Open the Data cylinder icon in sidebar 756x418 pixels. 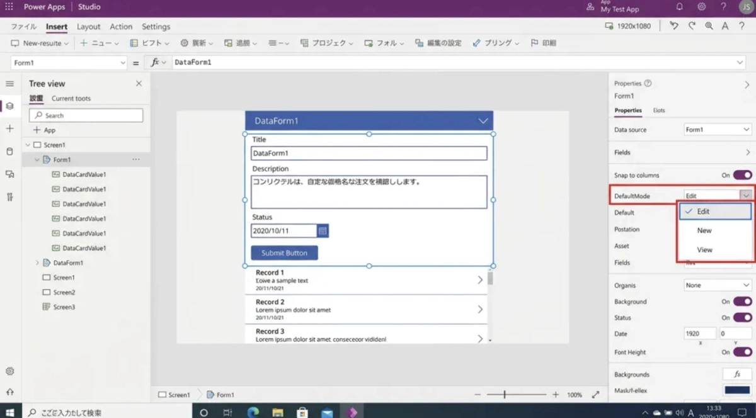[x=9, y=151]
